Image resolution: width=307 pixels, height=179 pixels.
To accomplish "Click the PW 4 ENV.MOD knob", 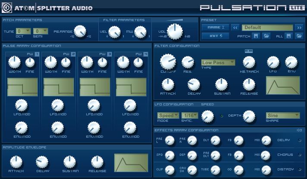I will click(130, 127).
